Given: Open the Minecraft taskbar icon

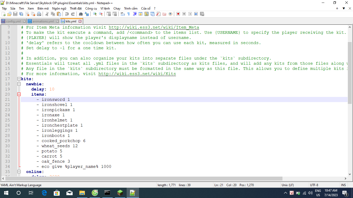Looking at the screenshot, I should pyautogui.click(x=120, y=193).
